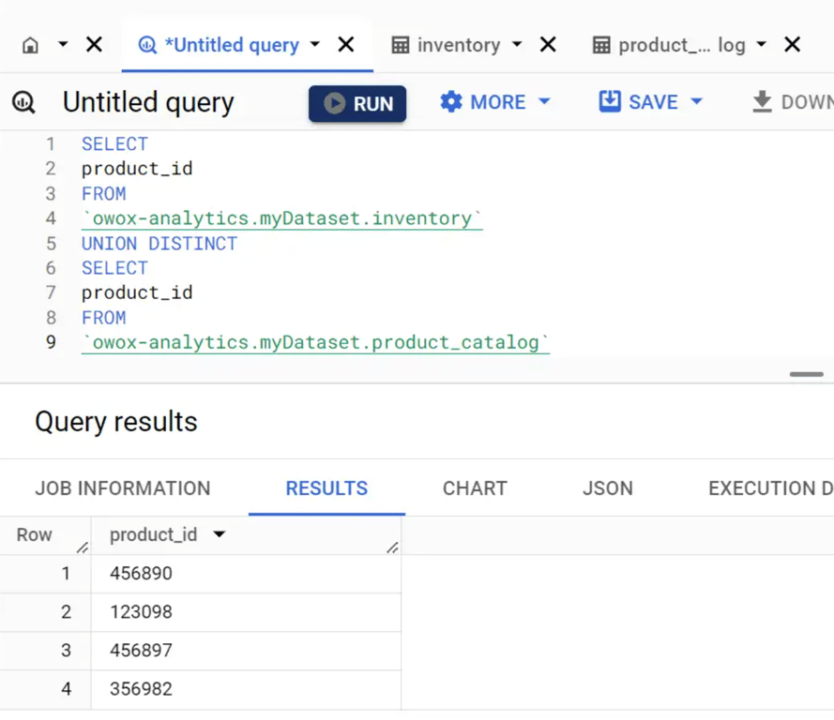Open the CHART tab

point(475,488)
